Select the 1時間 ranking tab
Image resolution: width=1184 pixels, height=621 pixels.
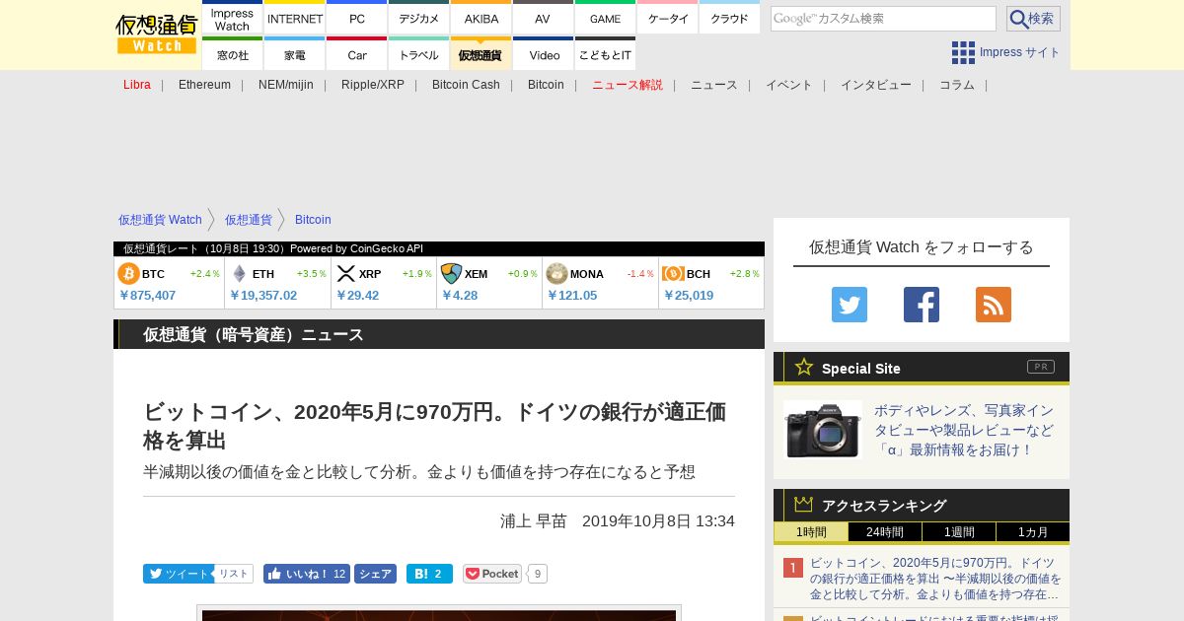click(811, 532)
